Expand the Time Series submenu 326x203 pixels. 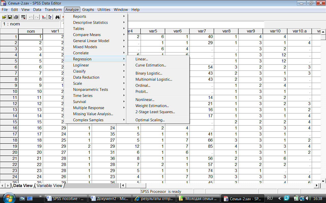pyautogui.click(x=96, y=96)
